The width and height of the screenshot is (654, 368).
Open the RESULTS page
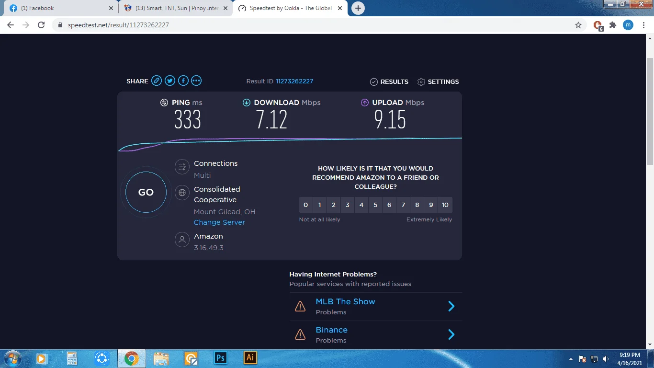(x=389, y=82)
